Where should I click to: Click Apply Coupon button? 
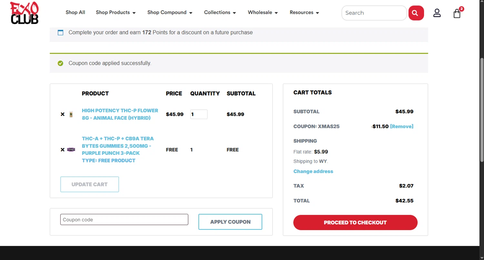pos(230,222)
